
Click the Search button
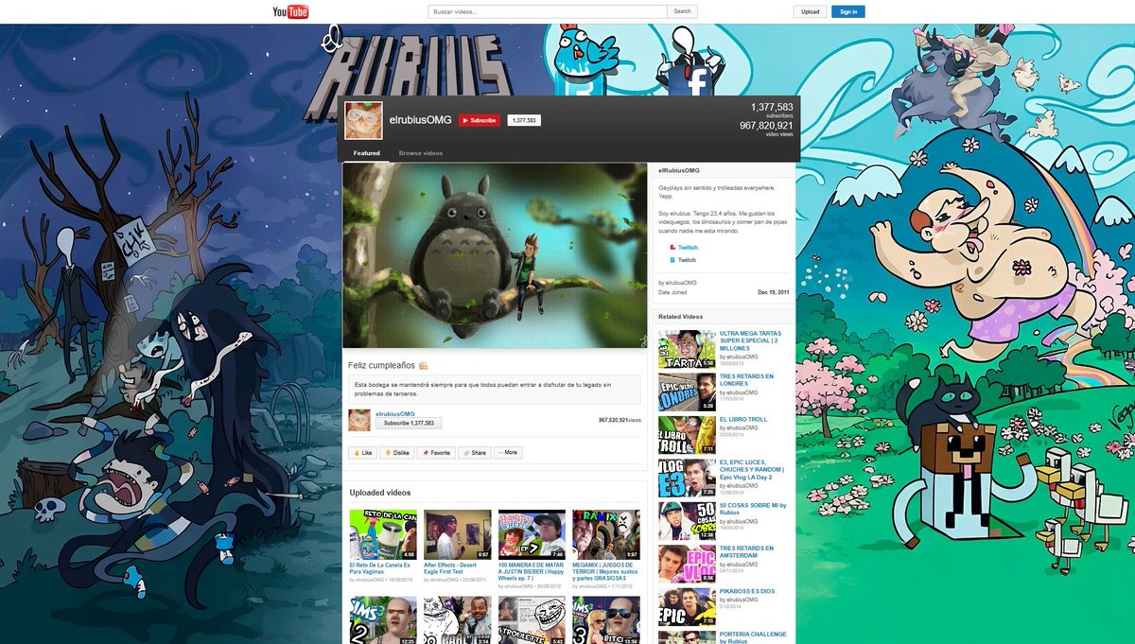click(682, 11)
